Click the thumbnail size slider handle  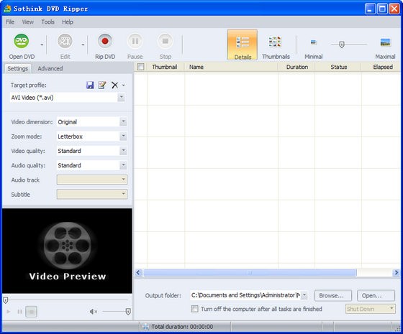click(x=342, y=45)
